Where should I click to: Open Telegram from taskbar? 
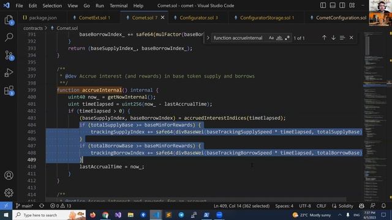point(181,215)
